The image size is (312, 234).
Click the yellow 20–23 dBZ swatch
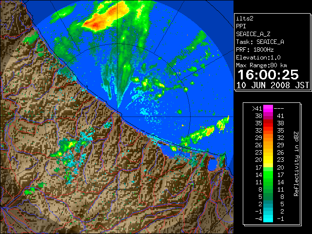(x=268, y=160)
